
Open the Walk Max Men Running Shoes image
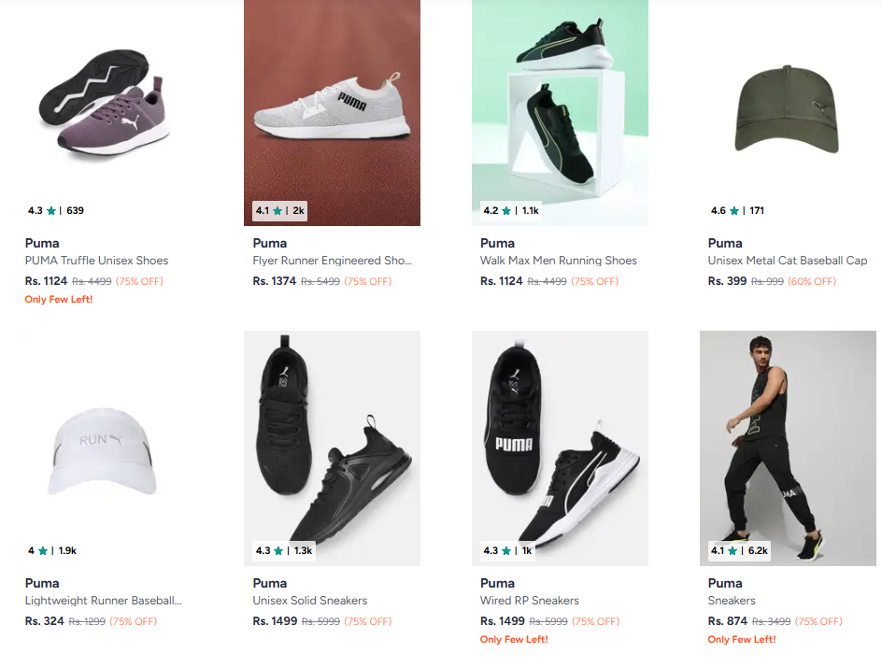560,103
